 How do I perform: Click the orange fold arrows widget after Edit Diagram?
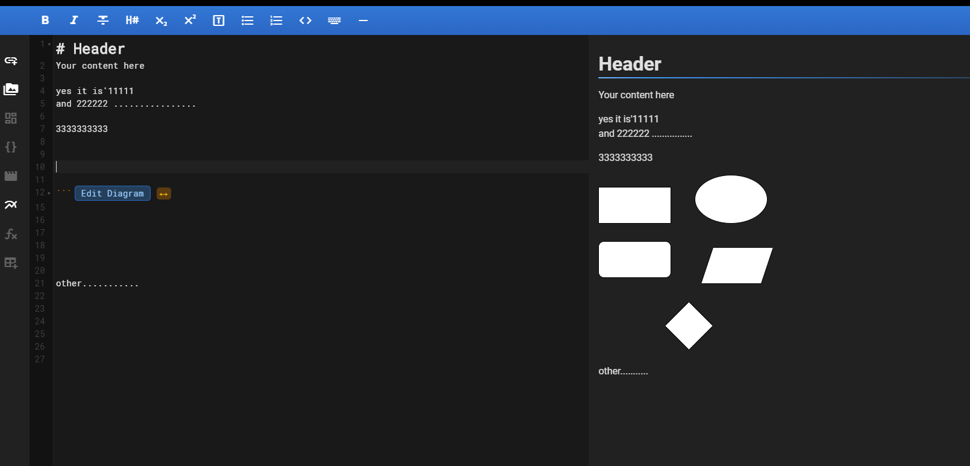click(164, 194)
